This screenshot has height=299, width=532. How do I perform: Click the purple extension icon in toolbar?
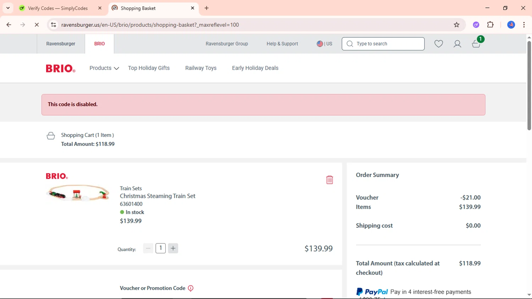(x=476, y=25)
